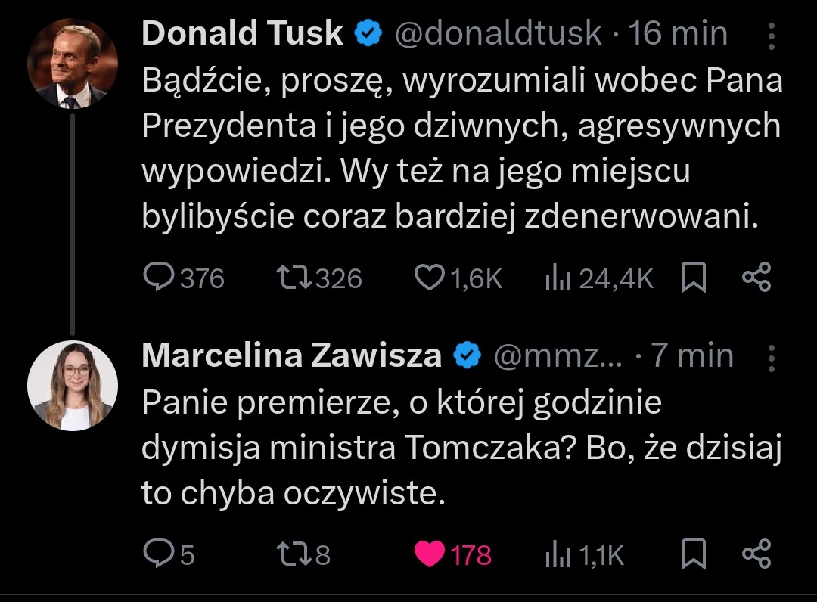Reply to Donald Tusk's tweet
The width and height of the screenshot is (817, 602).
click(x=159, y=278)
